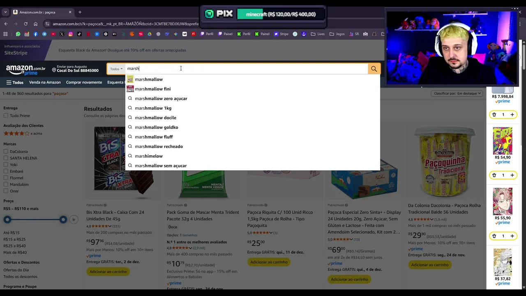Screen dimensions: 526x296
Task: Click the price filter Ir button
Action: 74,220
